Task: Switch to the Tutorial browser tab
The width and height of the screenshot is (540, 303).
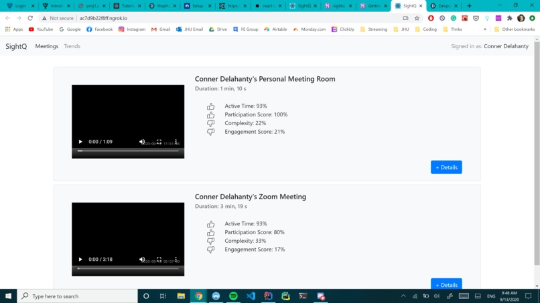Action: click(127, 6)
